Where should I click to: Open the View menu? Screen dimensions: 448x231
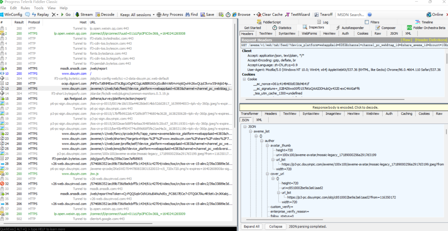[x=52, y=8]
